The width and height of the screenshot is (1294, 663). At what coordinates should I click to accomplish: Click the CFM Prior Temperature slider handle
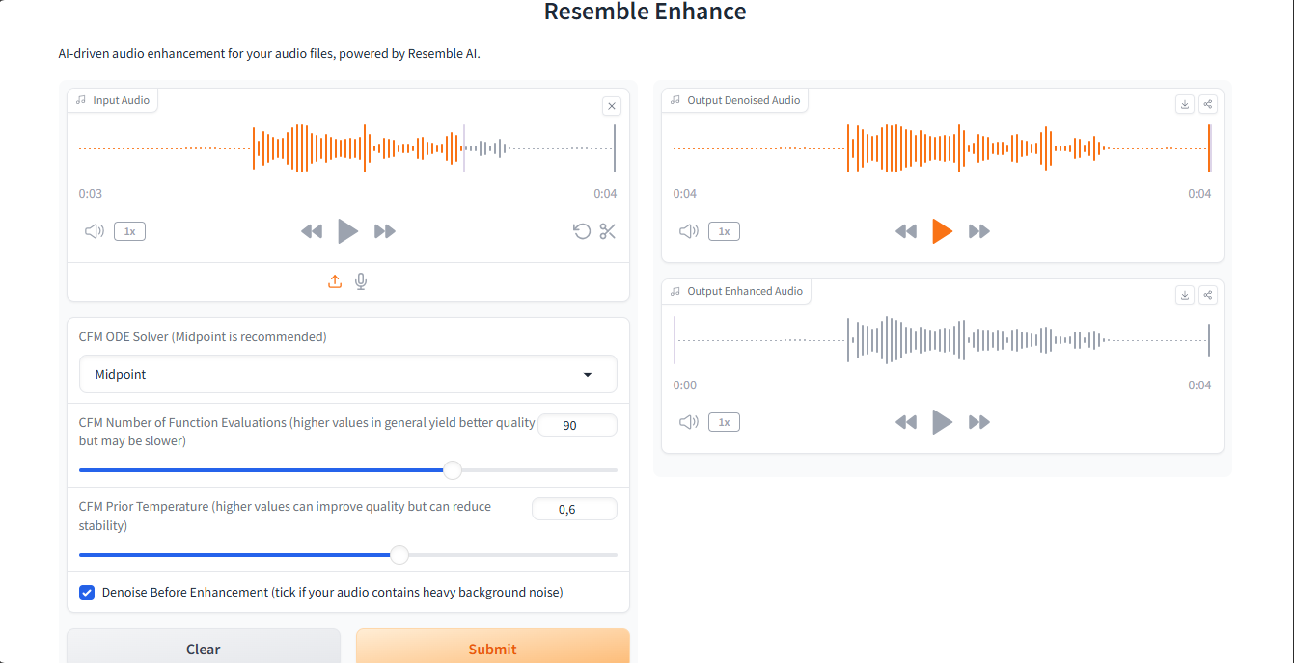pyautogui.click(x=399, y=555)
